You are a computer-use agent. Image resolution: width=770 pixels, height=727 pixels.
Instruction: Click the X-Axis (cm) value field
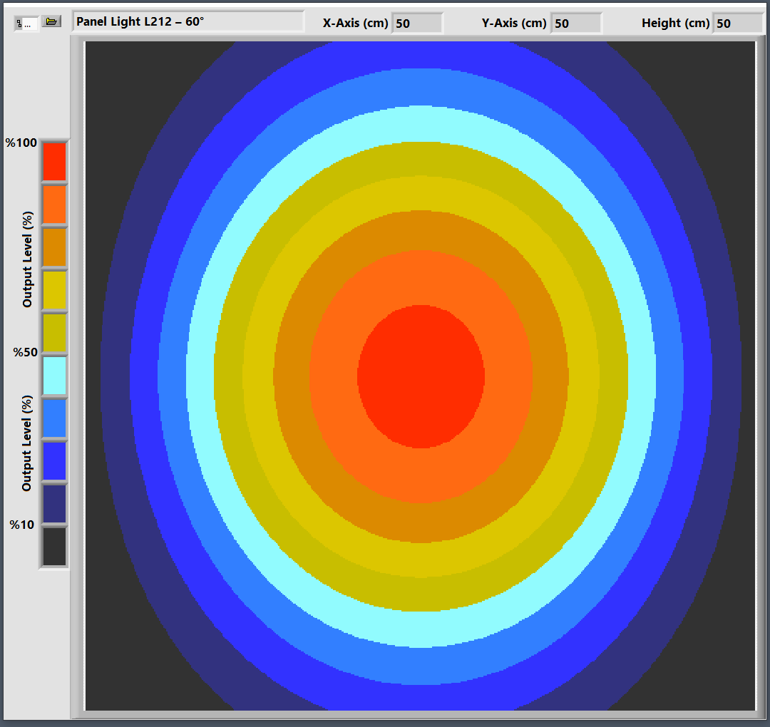pos(416,24)
